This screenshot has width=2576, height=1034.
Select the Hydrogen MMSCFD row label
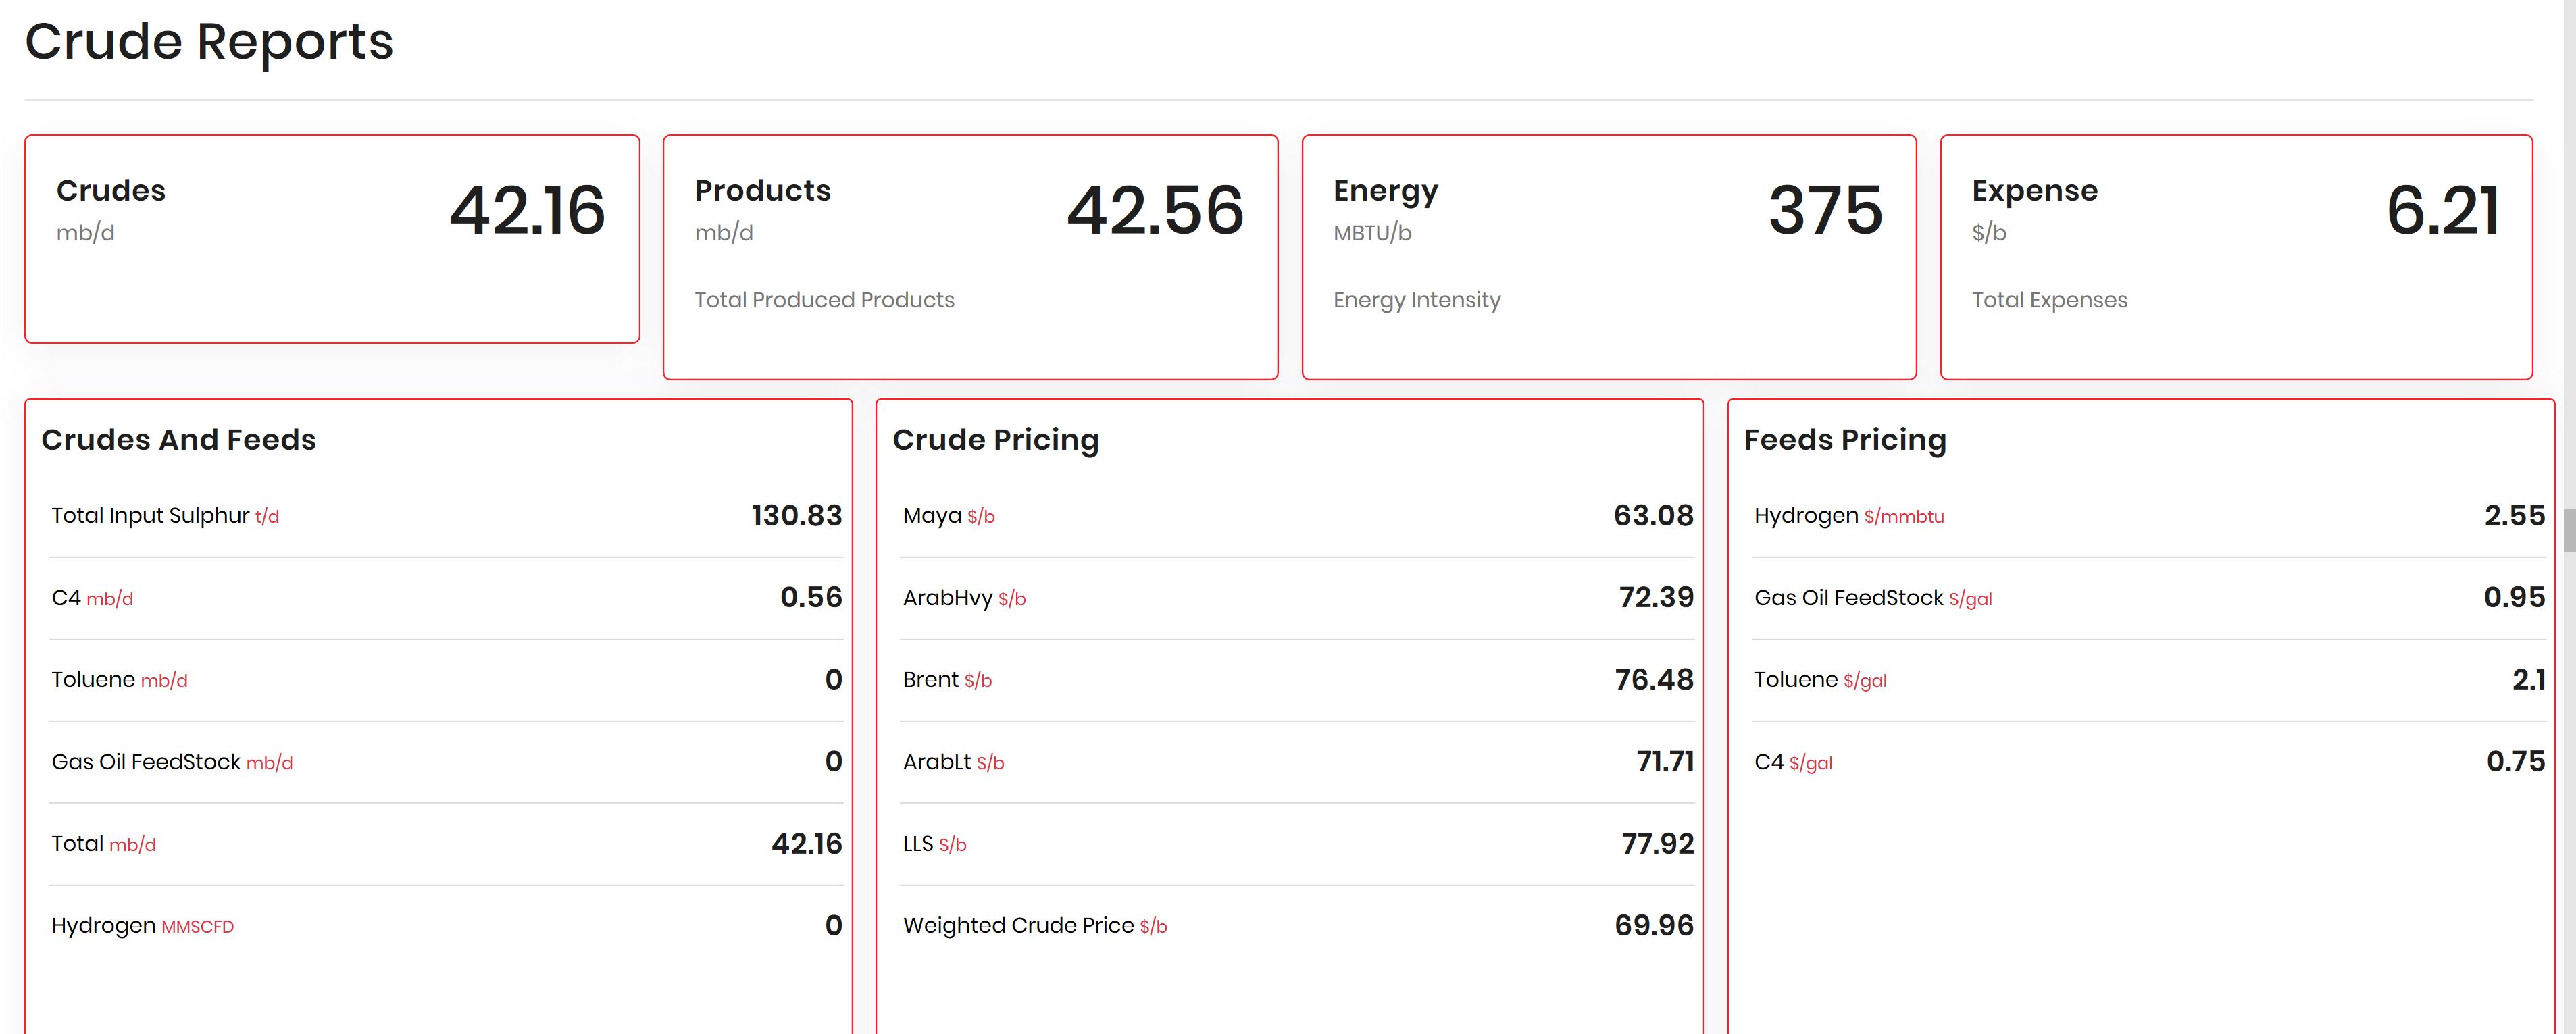(x=143, y=926)
